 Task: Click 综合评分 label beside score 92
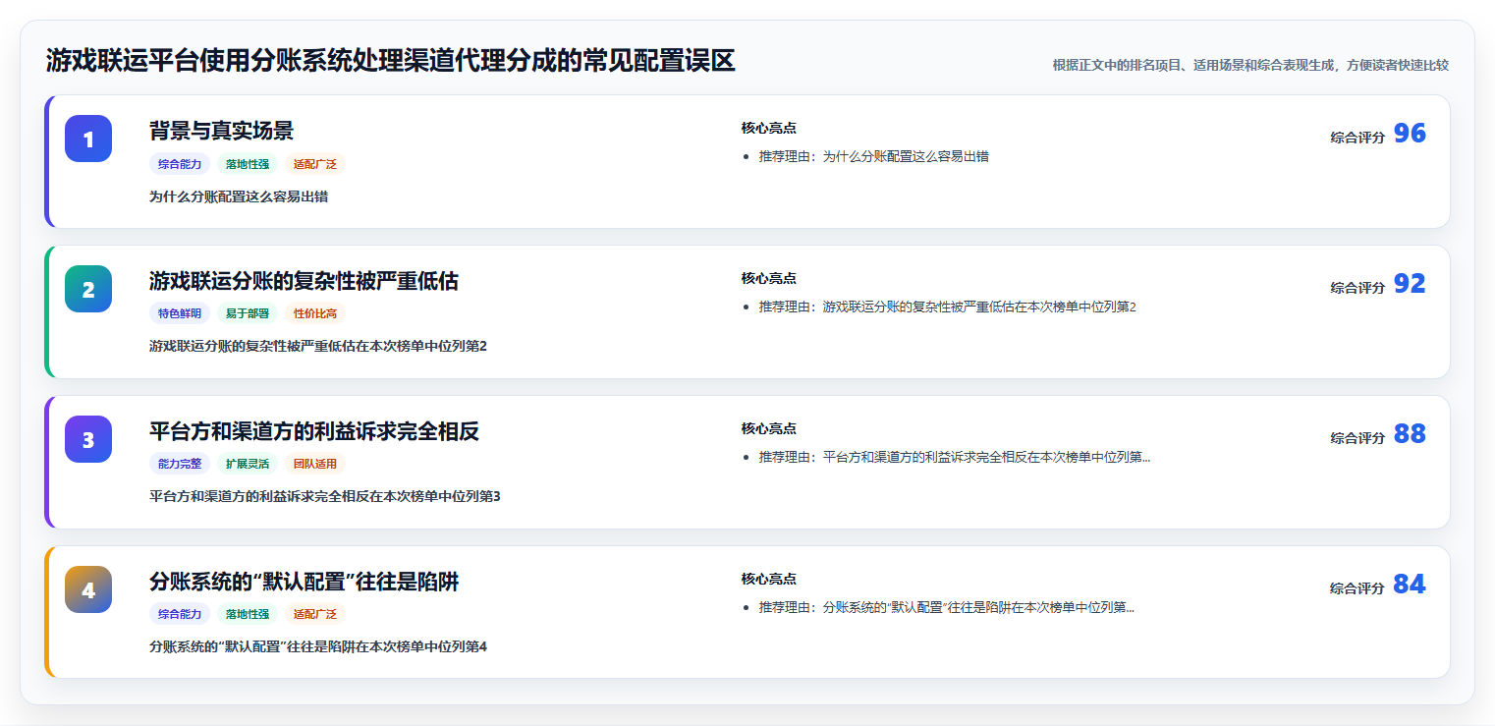(1357, 288)
